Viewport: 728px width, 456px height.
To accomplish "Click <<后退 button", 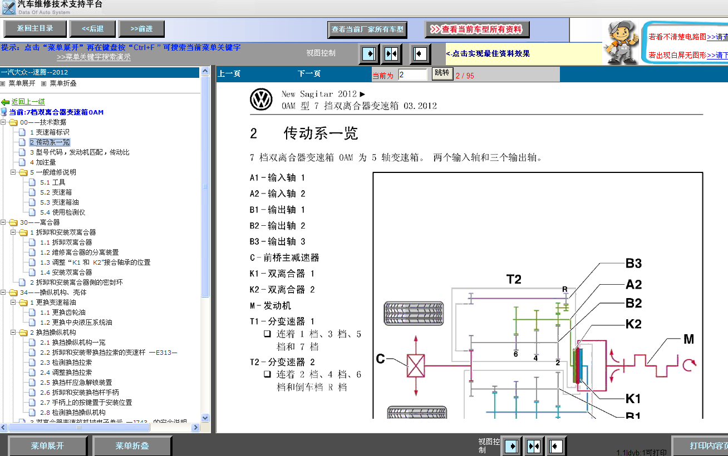I will (93, 28).
